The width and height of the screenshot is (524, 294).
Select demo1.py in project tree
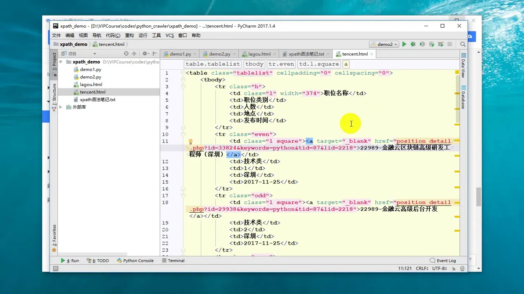(90, 69)
